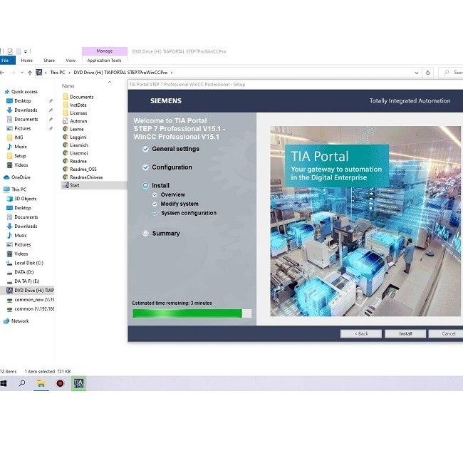Click the General settings step
The width and height of the screenshot is (463, 463).
(171, 149)
